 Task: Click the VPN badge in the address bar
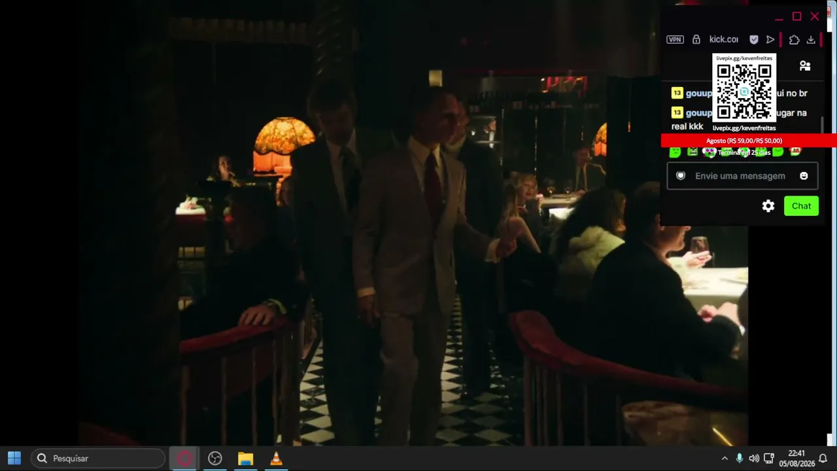(x=675, y=39)
